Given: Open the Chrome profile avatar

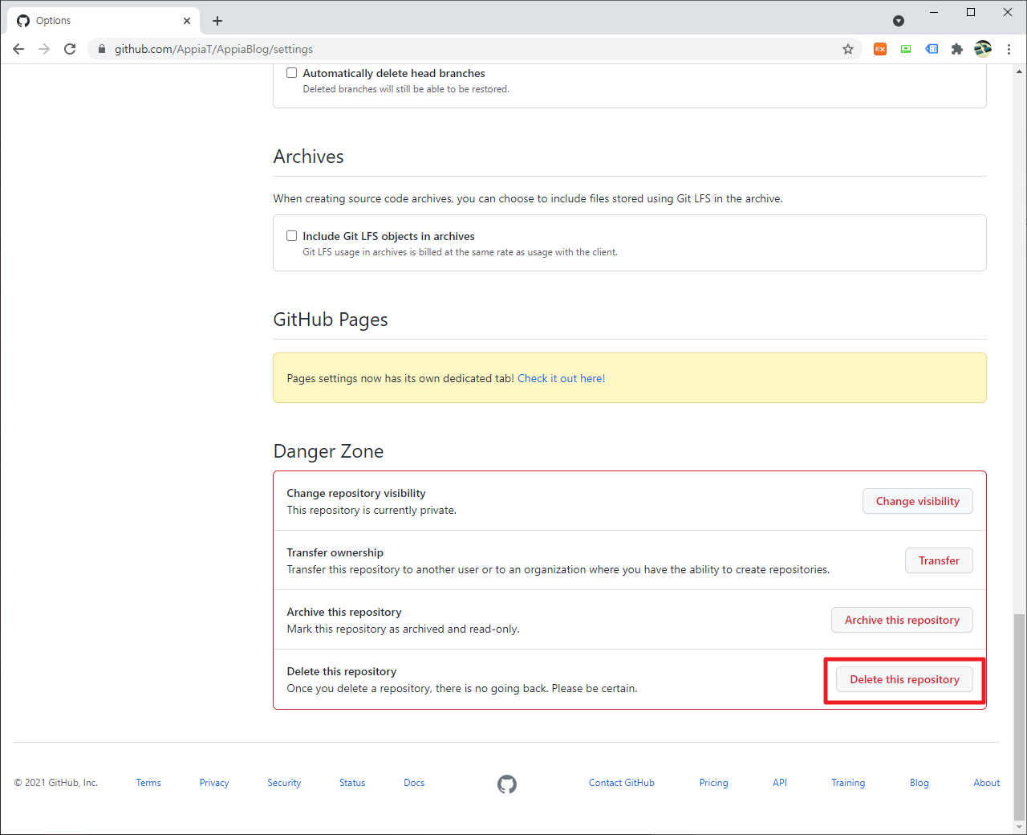Looking at the screenshot, I should (x=983, y=49).
